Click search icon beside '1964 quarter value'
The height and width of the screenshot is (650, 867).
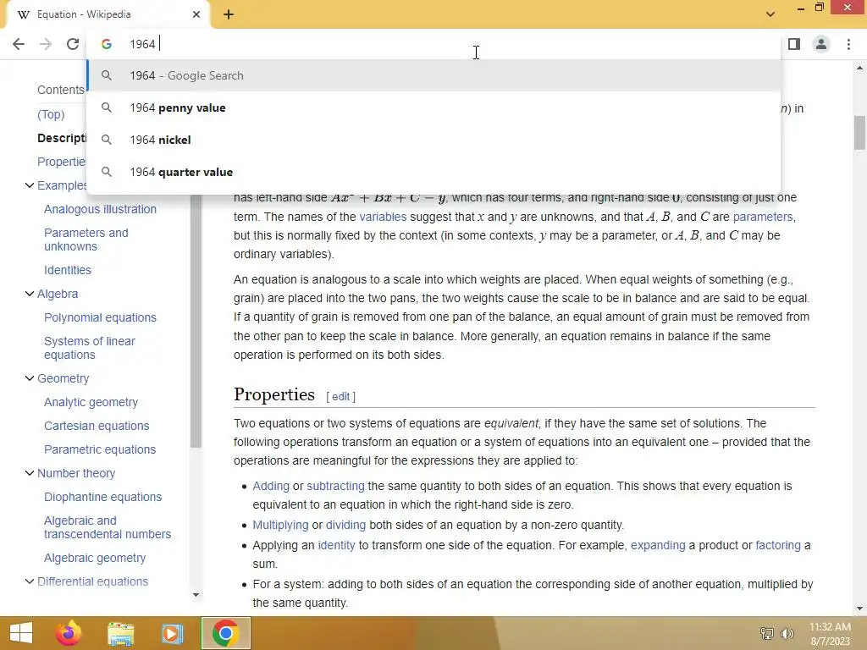[x=107, y=172]
